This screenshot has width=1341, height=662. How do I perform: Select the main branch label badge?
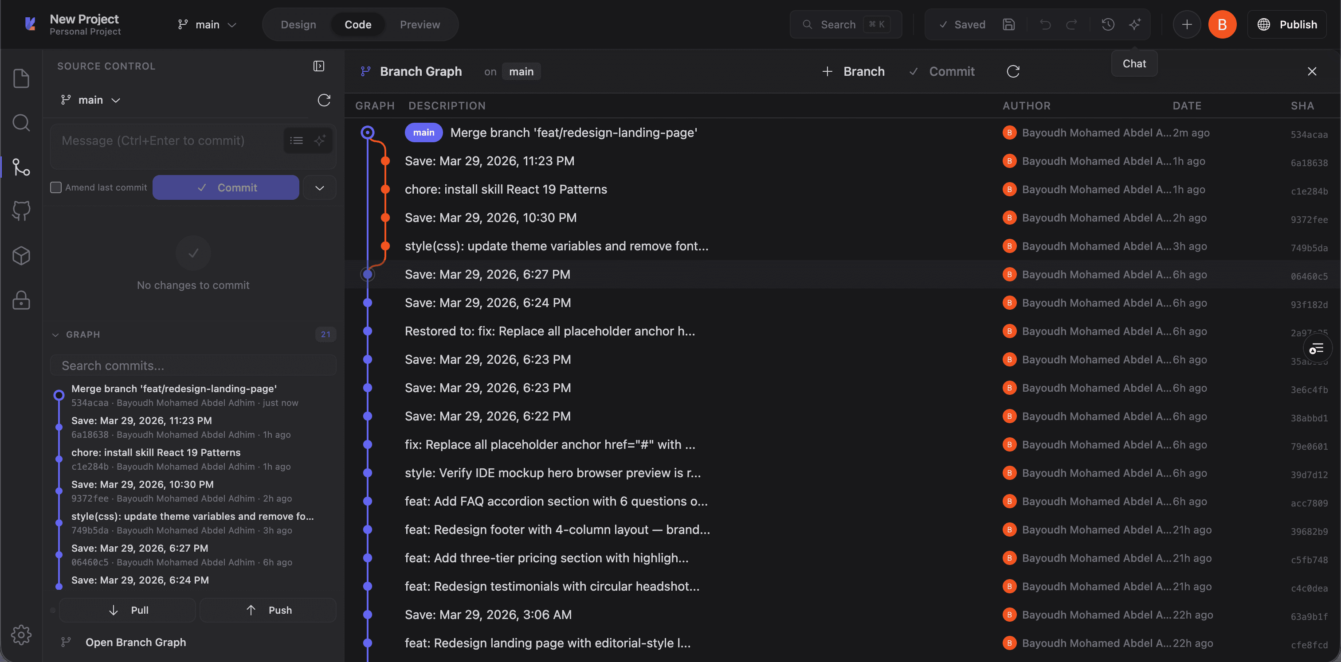coord(423,132)
